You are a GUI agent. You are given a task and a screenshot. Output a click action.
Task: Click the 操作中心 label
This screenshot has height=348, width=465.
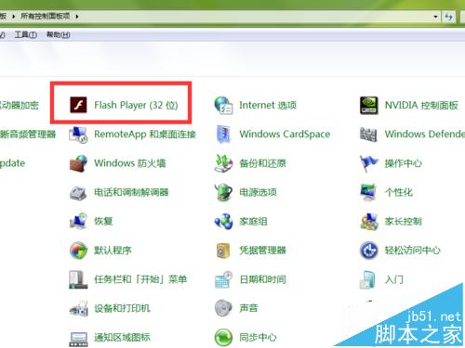click(404, 163)
